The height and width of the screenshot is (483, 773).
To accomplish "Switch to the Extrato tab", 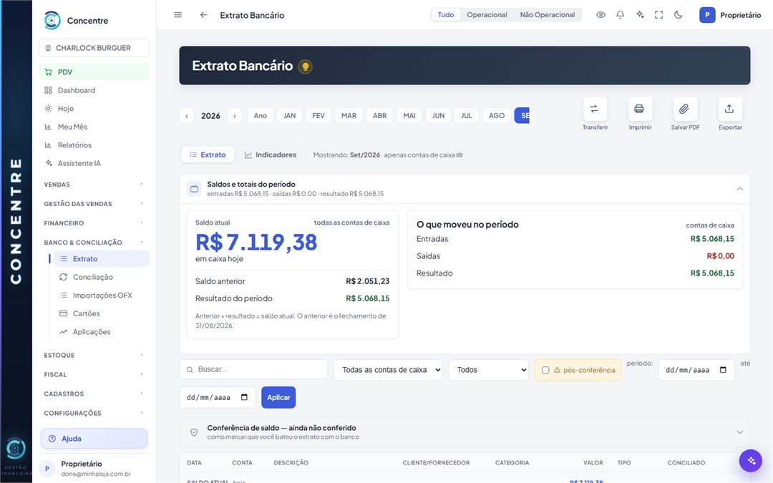I will 208,155.
